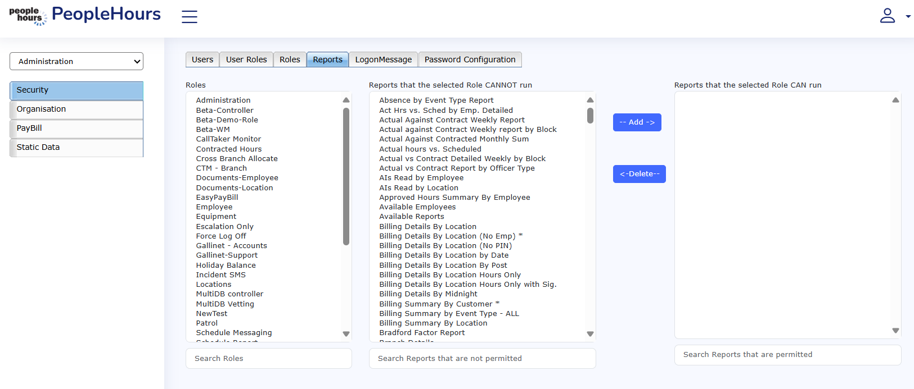
Task: Select the Password Configuration tab
Action: point(470,60)
